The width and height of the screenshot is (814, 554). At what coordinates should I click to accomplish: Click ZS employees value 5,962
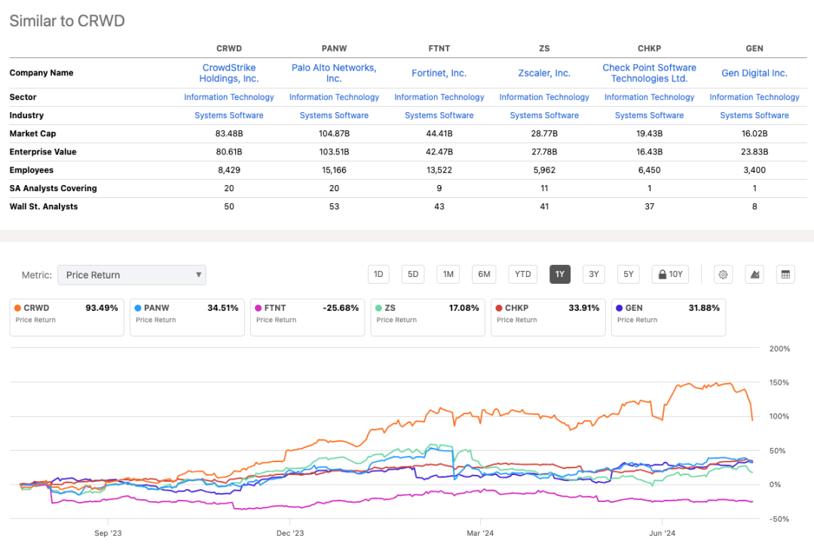544,170
